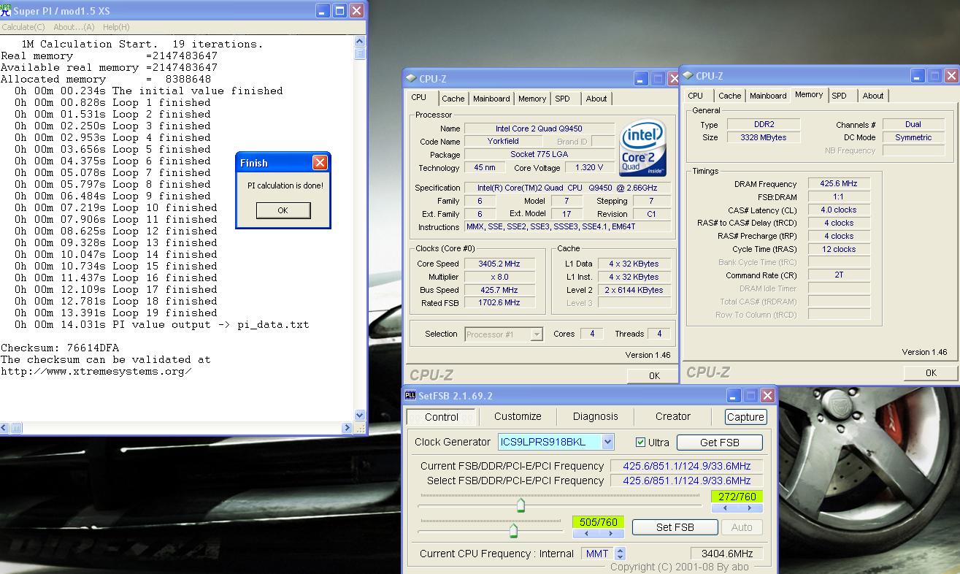Click OK in the left CPU-Z window

(x=654, y=376)
